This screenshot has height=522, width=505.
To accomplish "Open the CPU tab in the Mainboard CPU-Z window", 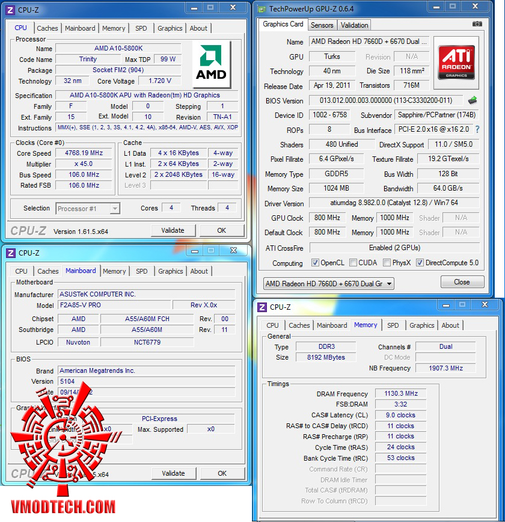I will pos(21,271).
